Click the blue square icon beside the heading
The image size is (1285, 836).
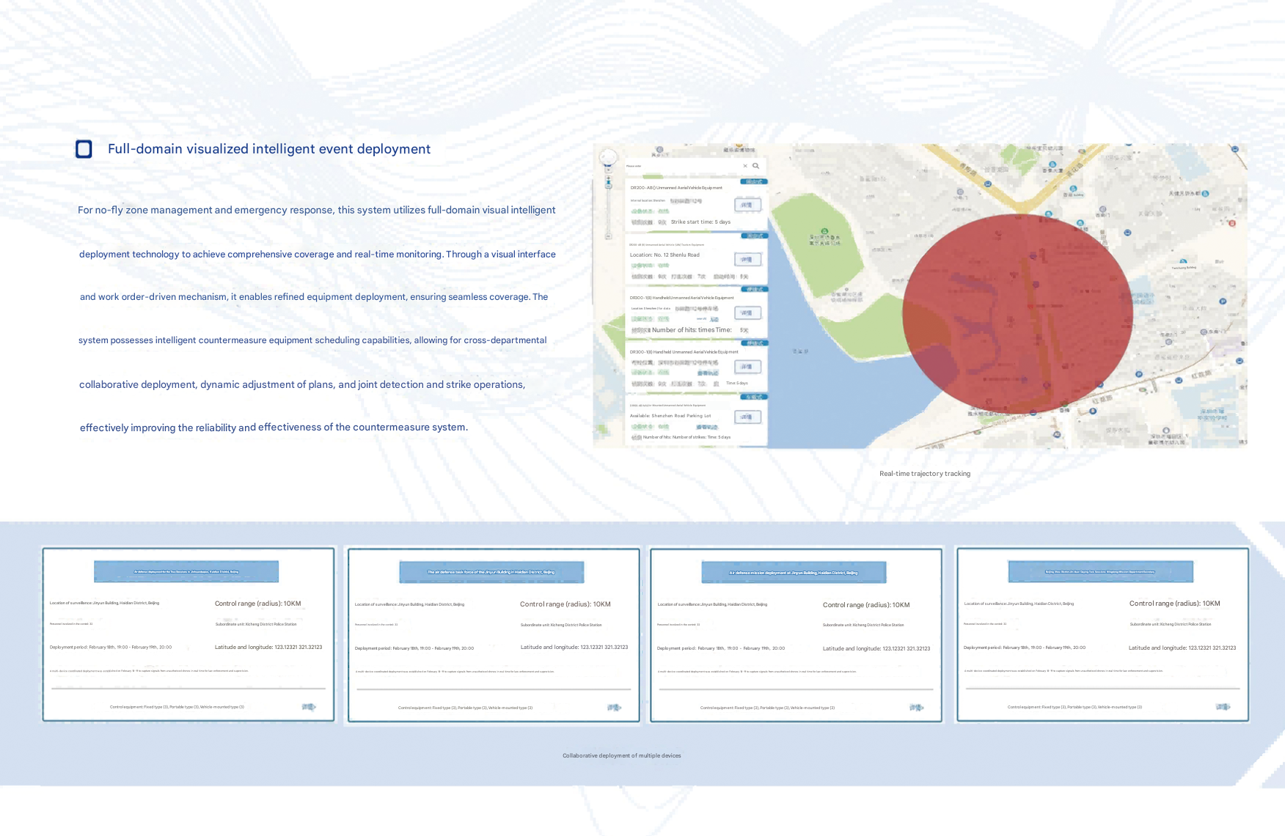[84, 150]
